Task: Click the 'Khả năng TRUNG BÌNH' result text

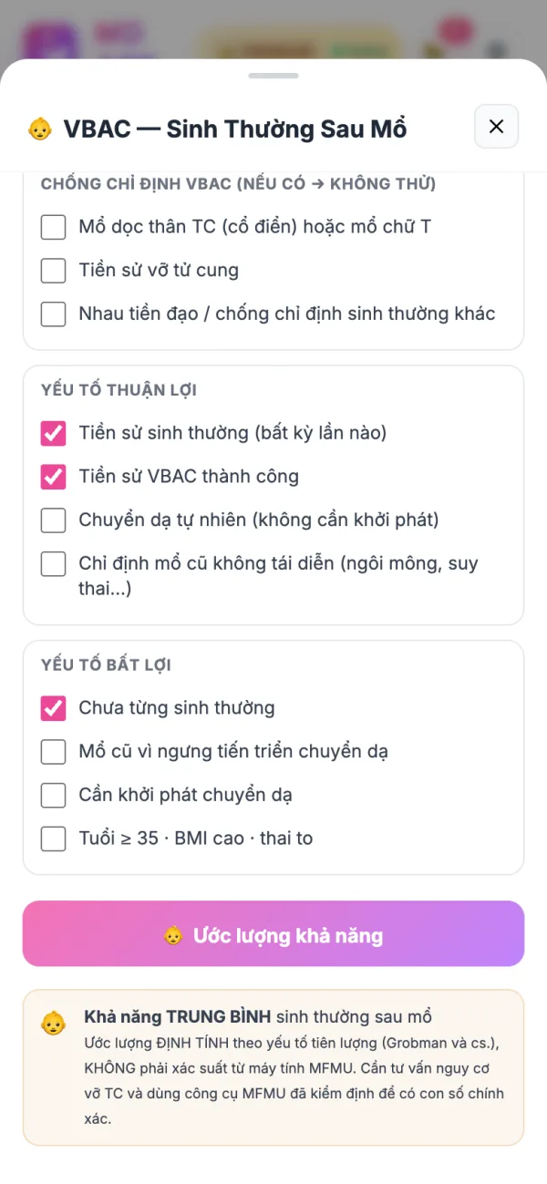Action: tap(178, 1017)
